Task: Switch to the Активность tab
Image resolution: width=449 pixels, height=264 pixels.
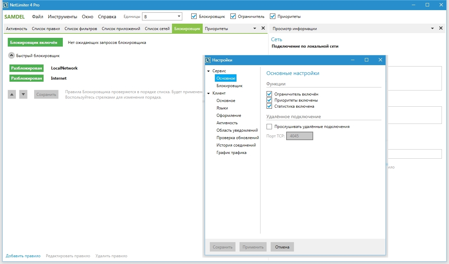Action: pyautogui.click(x=17, y=29)
